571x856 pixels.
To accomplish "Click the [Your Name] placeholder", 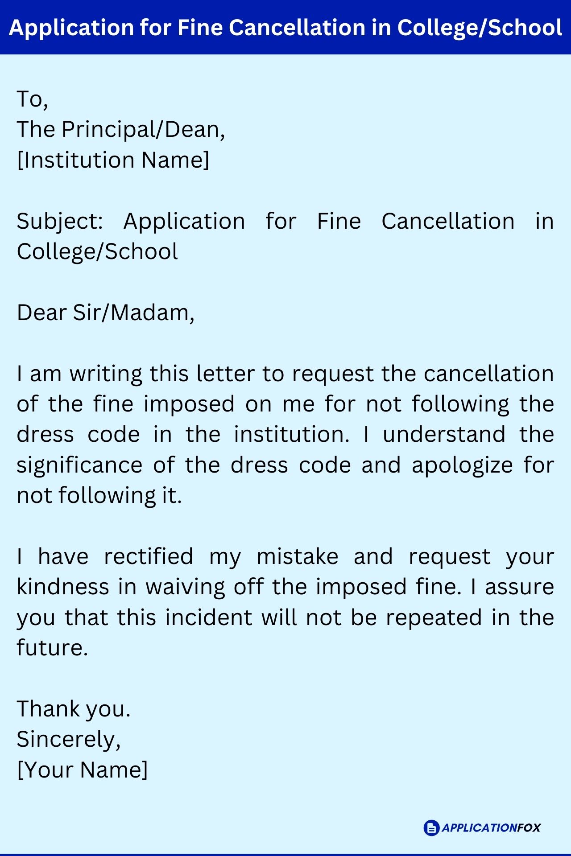I will 83,770.
